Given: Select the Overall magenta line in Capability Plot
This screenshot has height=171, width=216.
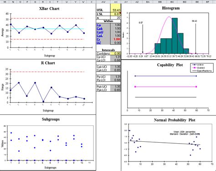Looking at the screenshot, I should [x=165, y=87].
